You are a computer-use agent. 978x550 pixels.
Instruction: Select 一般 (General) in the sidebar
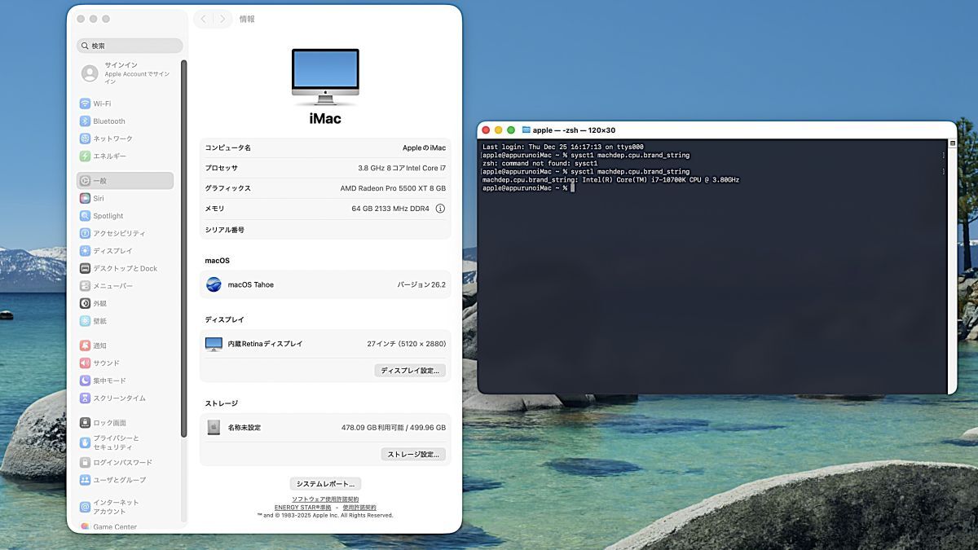pos(126,180)
